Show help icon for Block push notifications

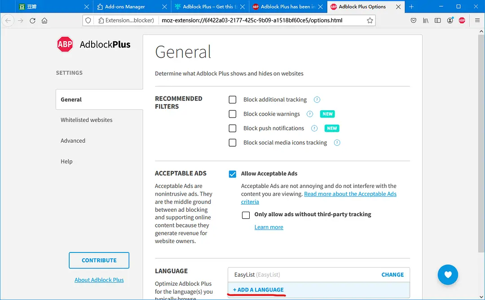click(314, 128)
